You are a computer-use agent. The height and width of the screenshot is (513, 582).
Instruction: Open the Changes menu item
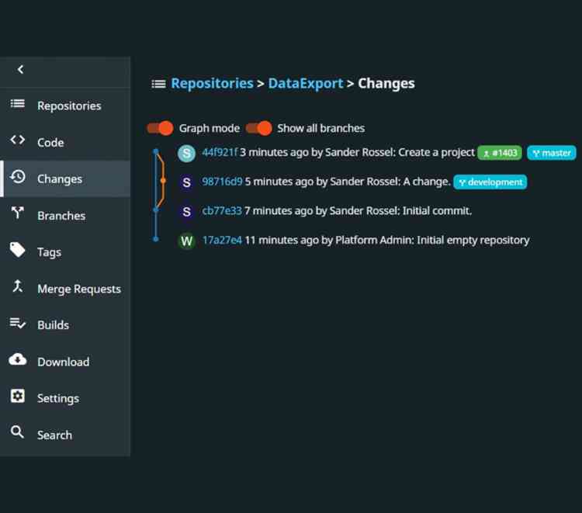[59, 179]
